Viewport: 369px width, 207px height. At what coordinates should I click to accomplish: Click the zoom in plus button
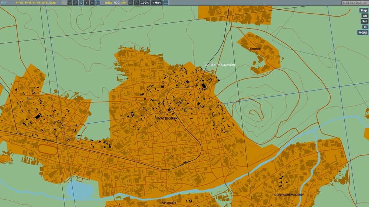click(x=131, y=3)
